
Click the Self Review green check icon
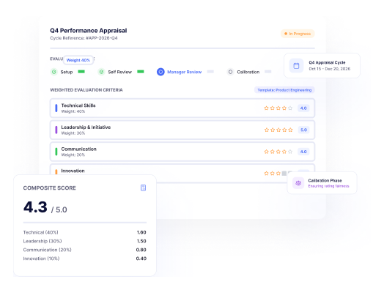tap(101, 72)
